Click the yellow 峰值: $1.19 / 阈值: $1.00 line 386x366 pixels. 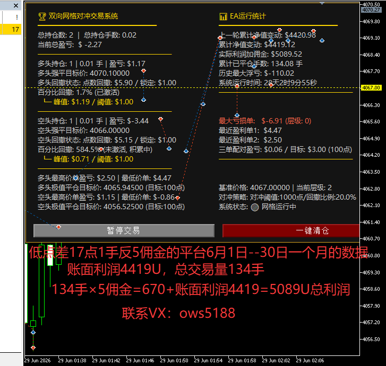click(x=89, y=102)
